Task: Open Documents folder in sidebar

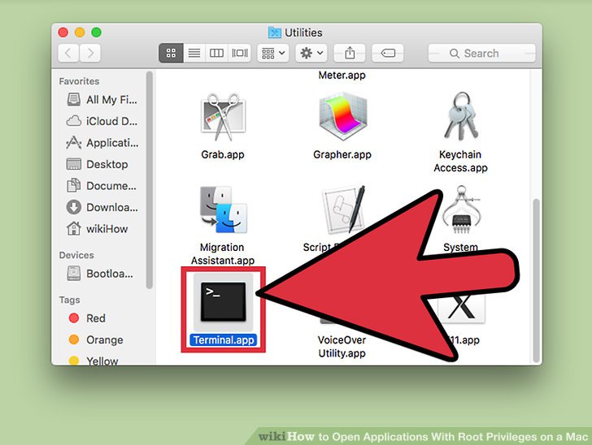Action: pos(101,185)
